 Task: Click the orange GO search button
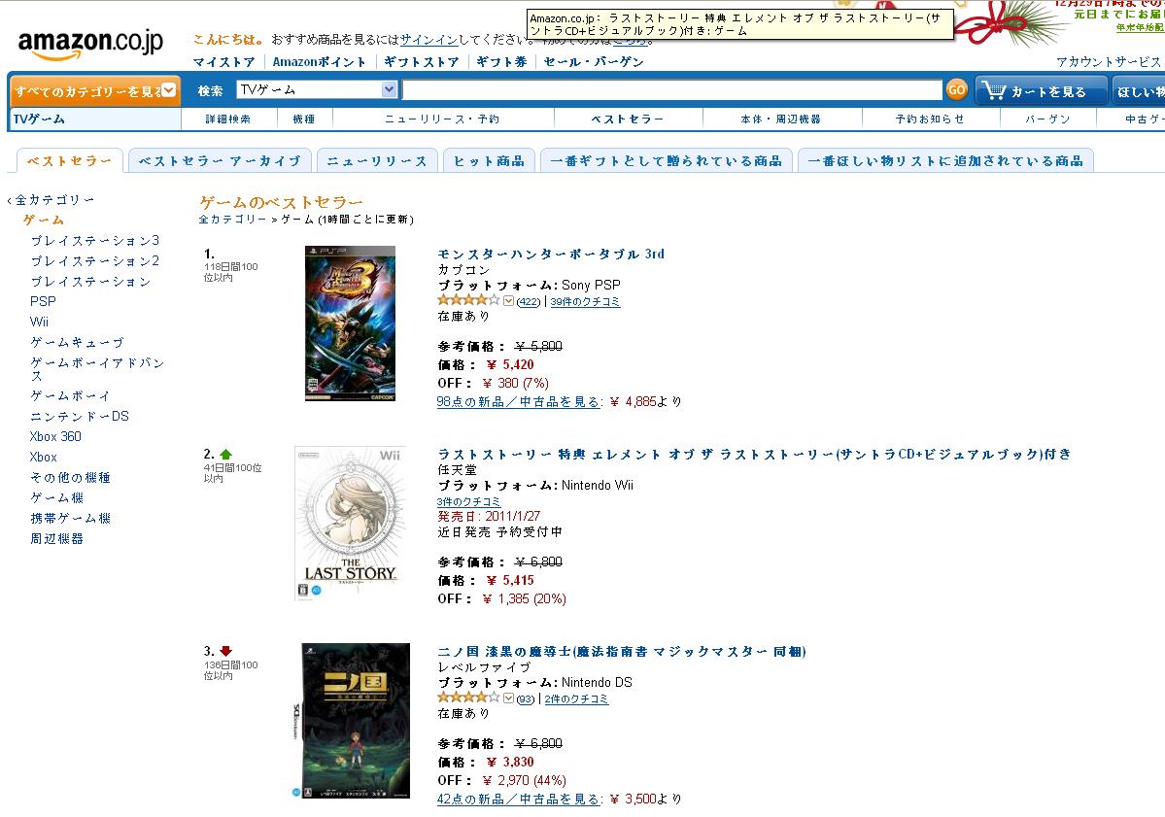(956, 90)
